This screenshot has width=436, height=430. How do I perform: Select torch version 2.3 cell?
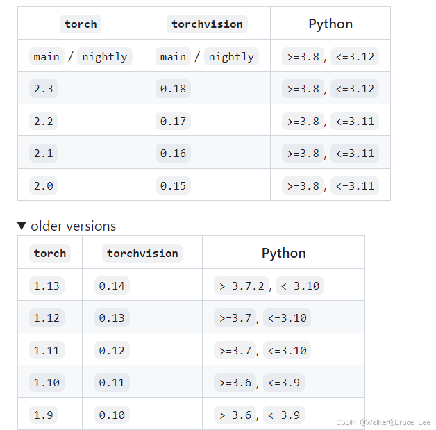click(43, 89)
